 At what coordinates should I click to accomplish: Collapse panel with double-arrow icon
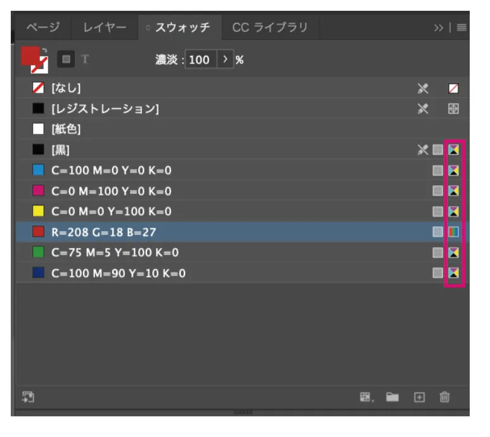439,28
